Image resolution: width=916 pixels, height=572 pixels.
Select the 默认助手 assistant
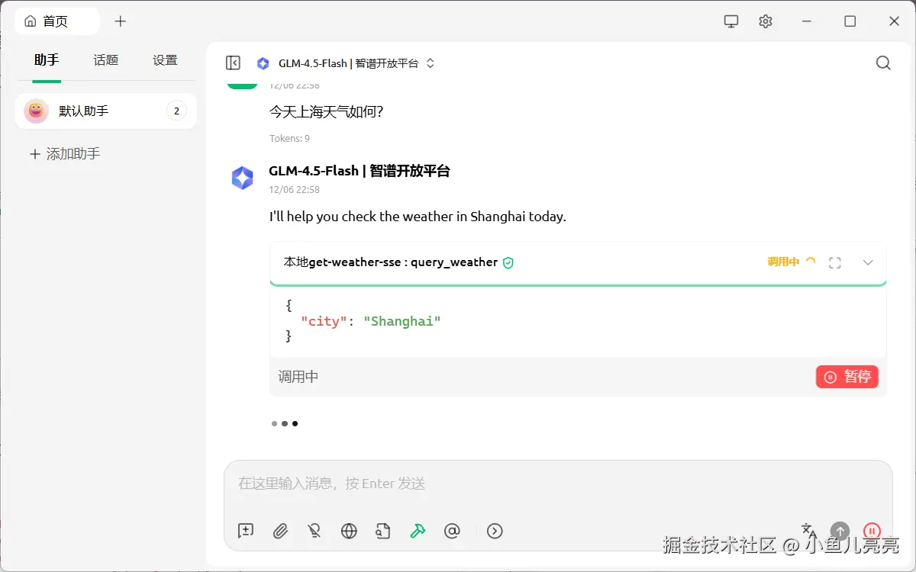point(106,111)
